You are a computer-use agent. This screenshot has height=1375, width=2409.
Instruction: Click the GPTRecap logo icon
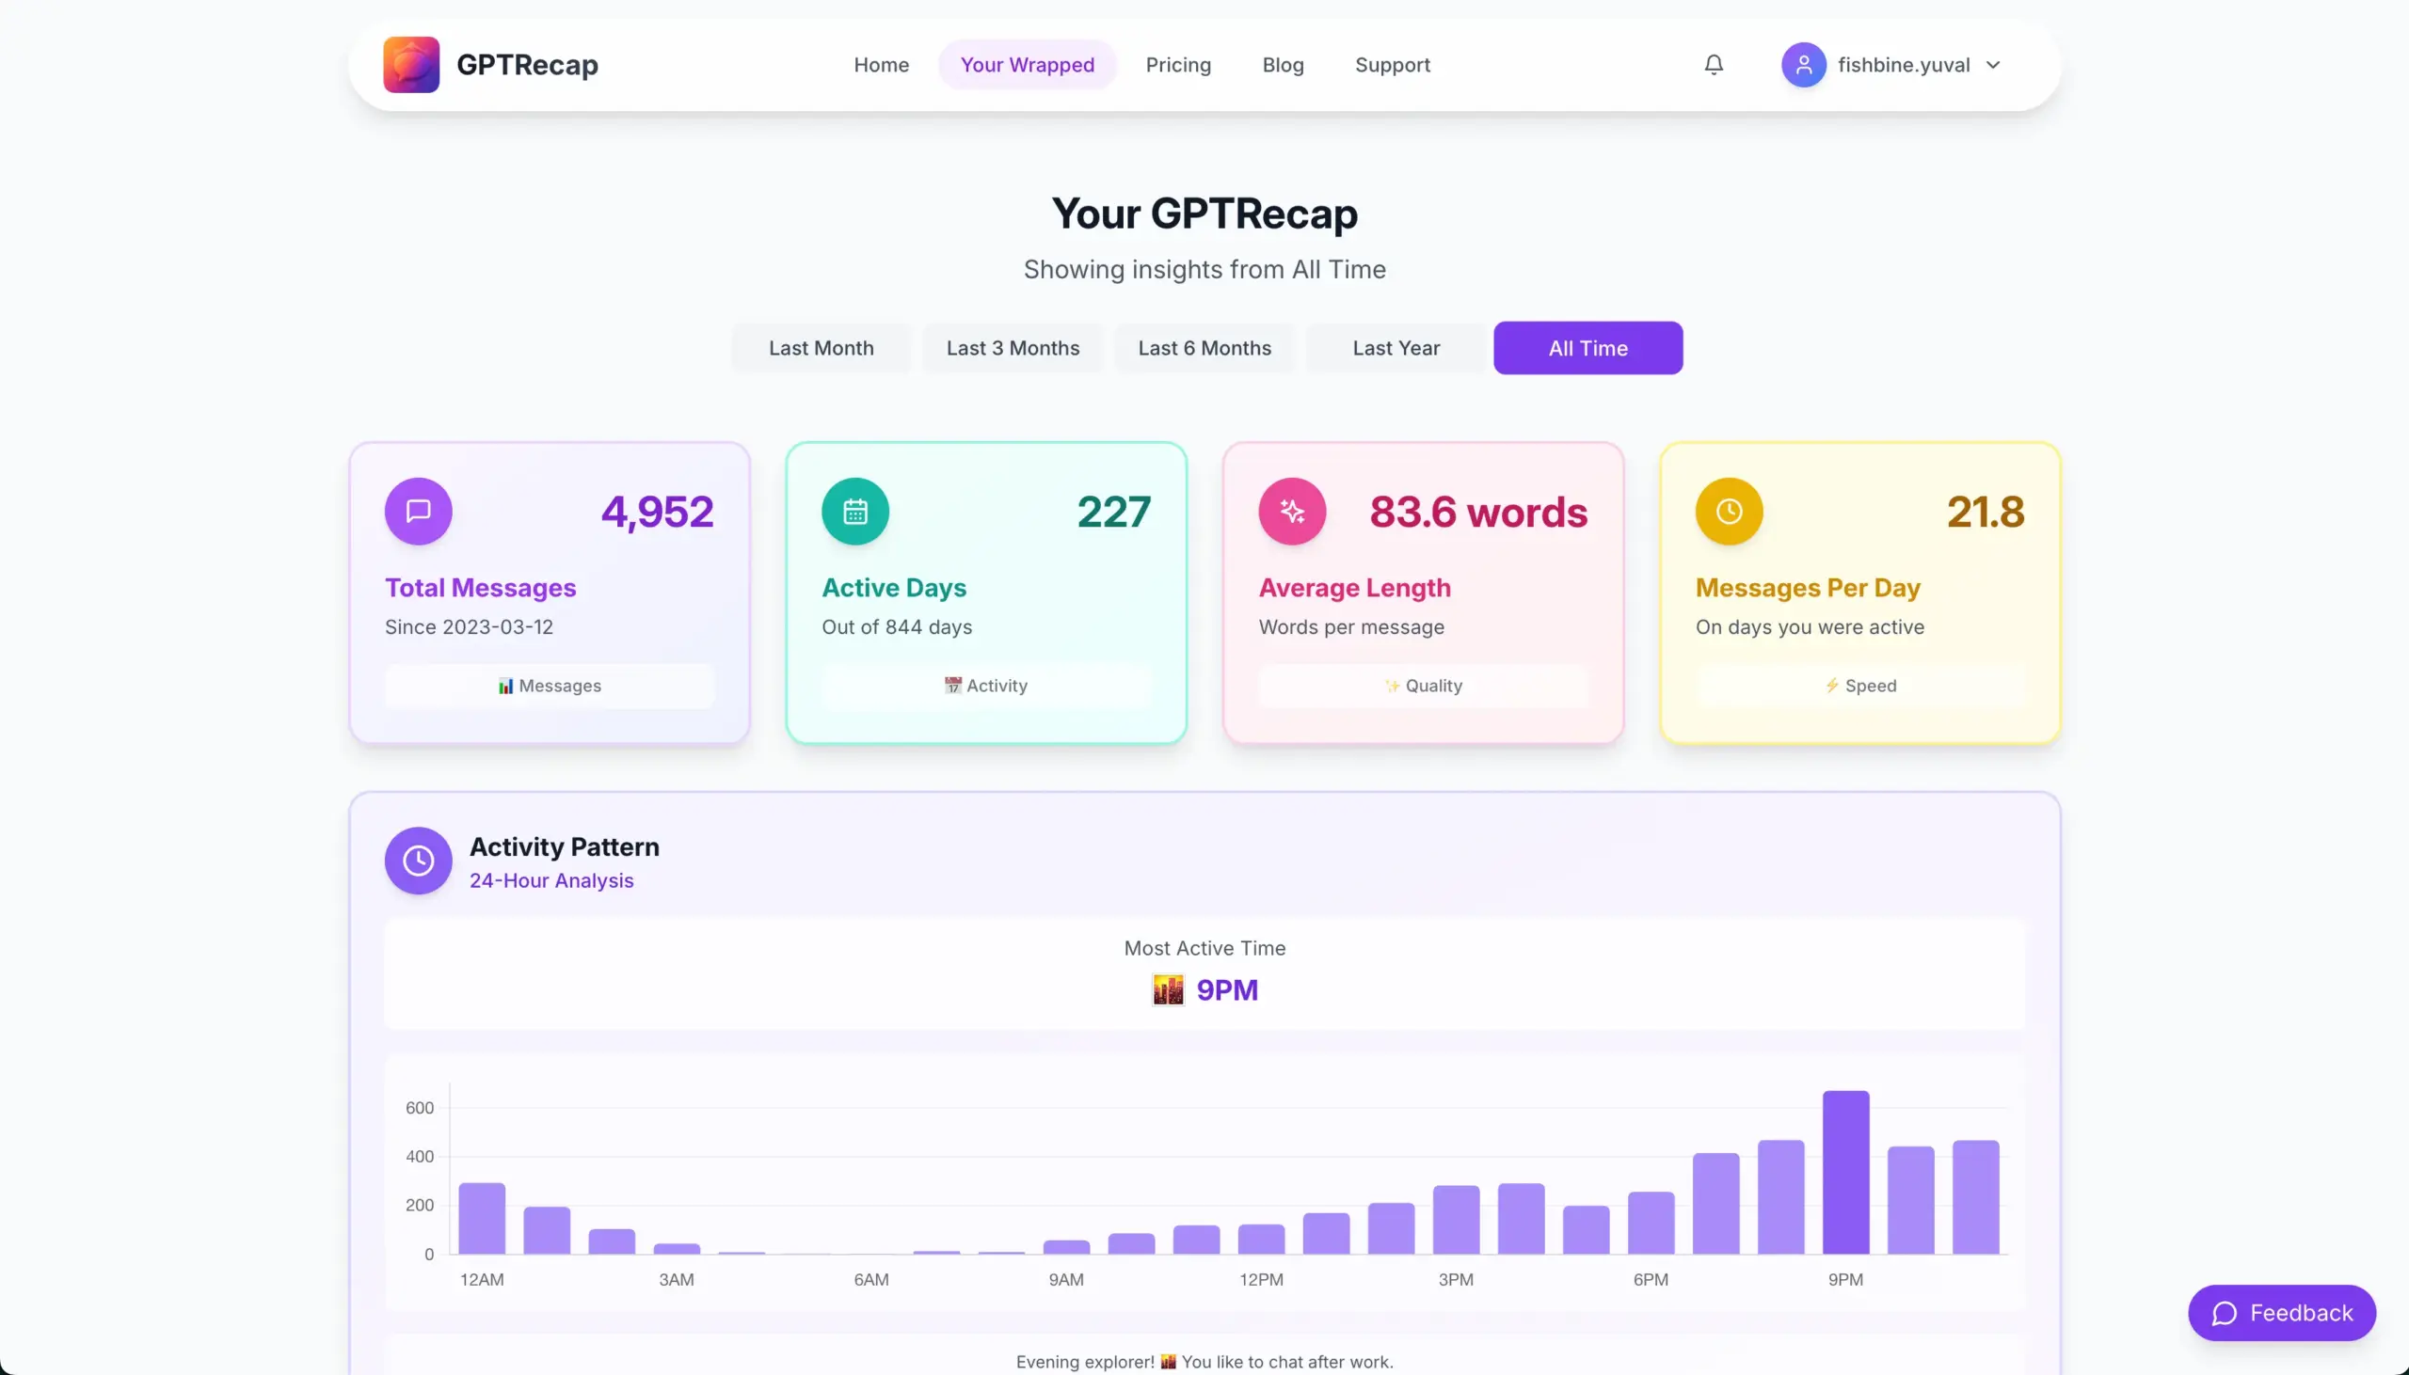click(x=411, y=64)
